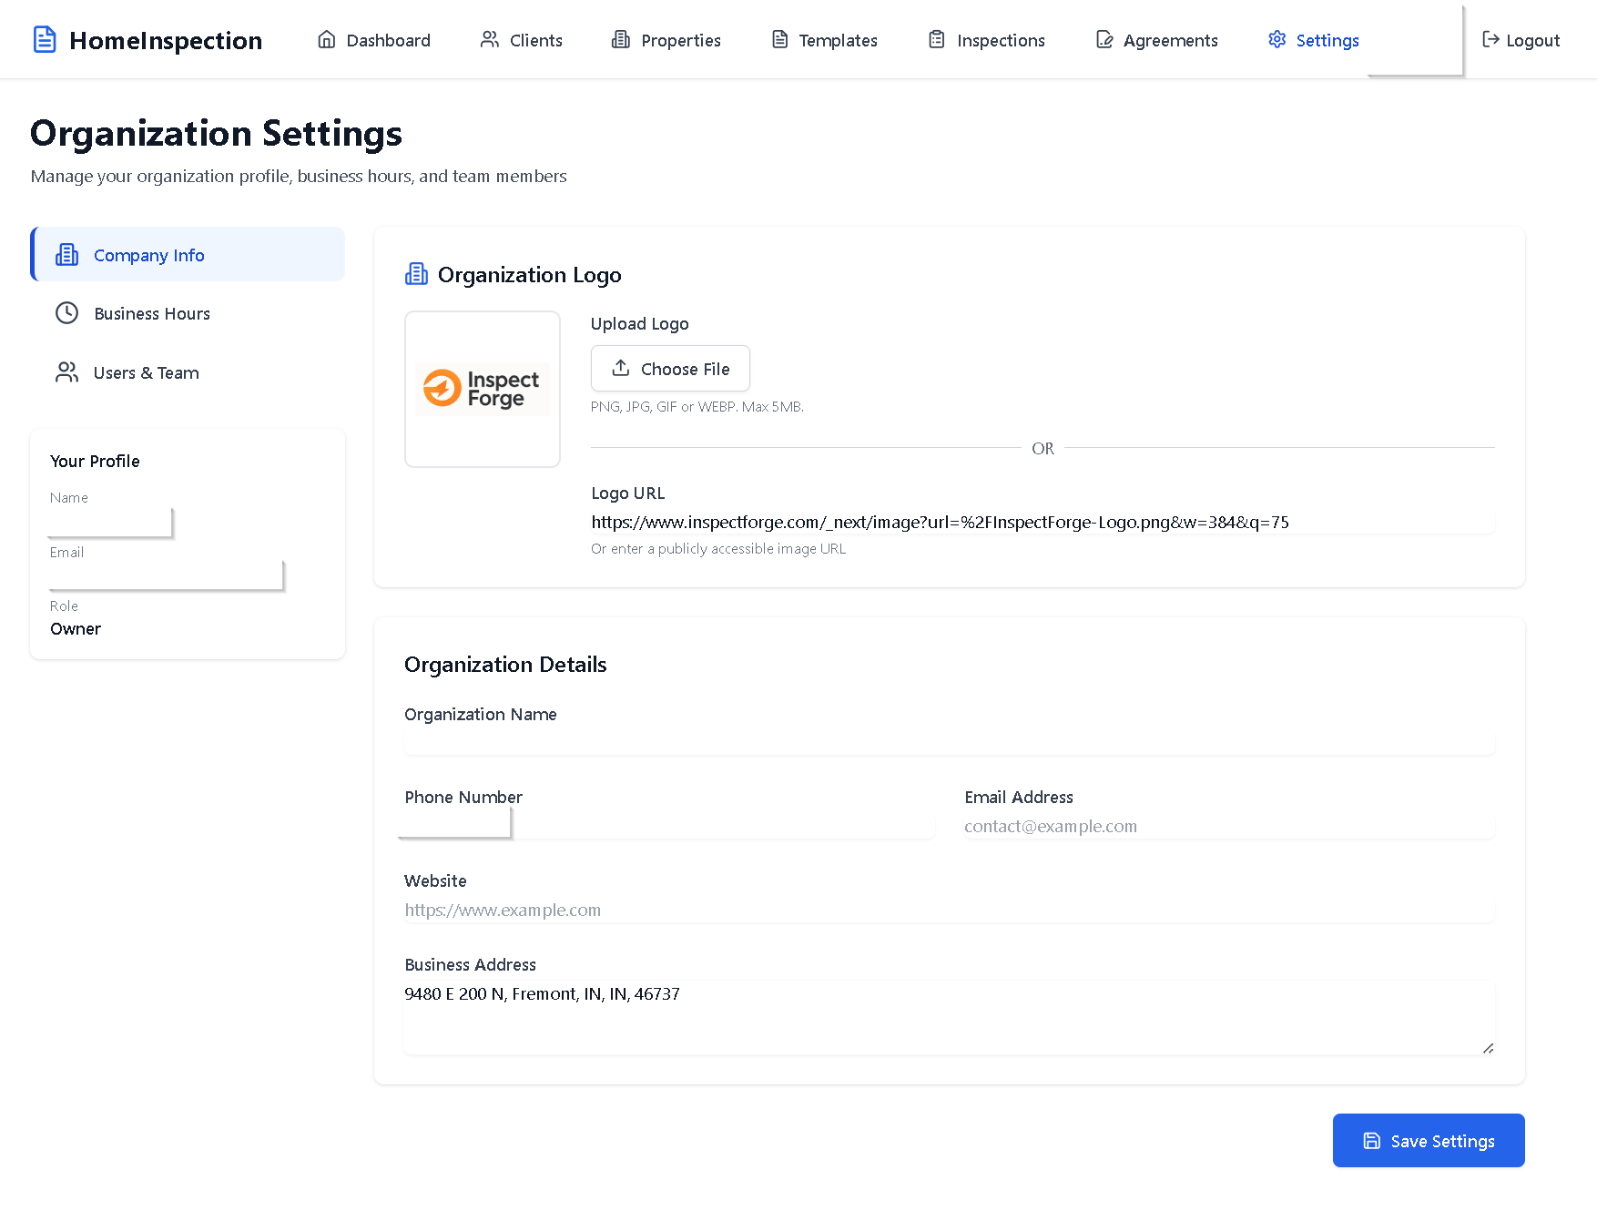Switch to Users & Team section
This screenshot has width=1597, height=1221.
[x=146, y=372]
